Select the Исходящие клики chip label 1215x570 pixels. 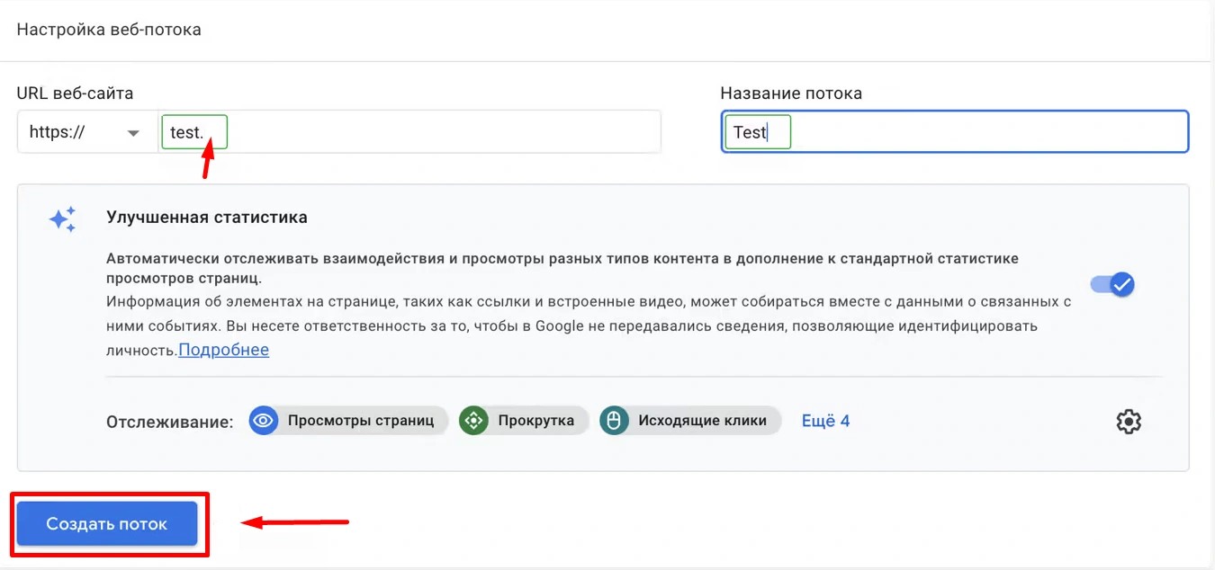[702, 420]
